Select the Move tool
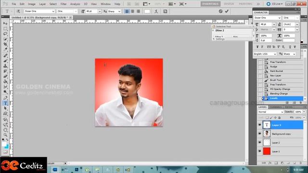 click(x=5, y=24)
